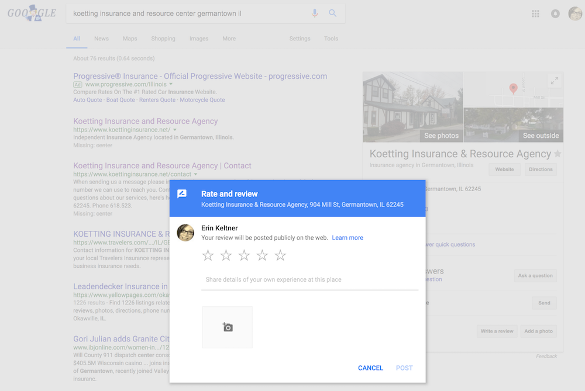Open Auto Quote sitelink

click(87, 100)
